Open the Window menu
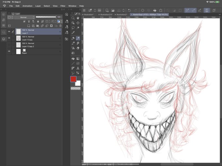 click(72, 6)
